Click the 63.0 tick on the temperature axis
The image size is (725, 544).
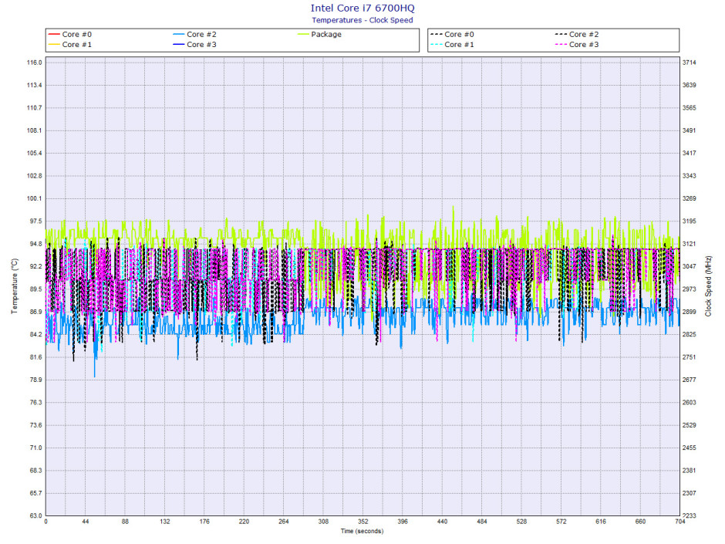coord(35,515)
